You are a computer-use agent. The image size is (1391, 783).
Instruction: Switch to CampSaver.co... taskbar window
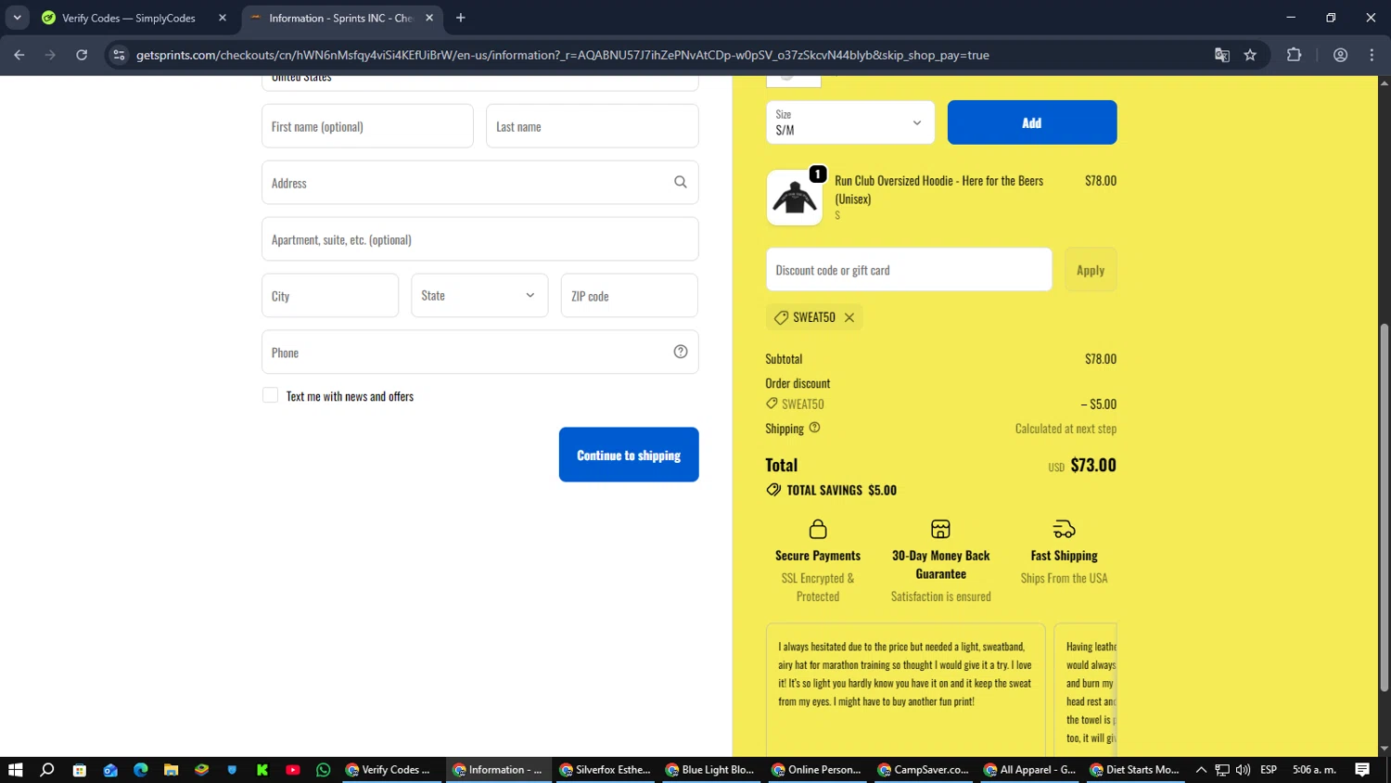coord(924,770)
